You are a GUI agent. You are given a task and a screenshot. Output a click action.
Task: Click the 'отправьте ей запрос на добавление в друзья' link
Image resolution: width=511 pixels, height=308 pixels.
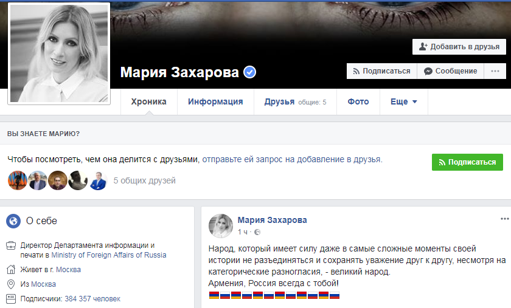coord(291,159)
